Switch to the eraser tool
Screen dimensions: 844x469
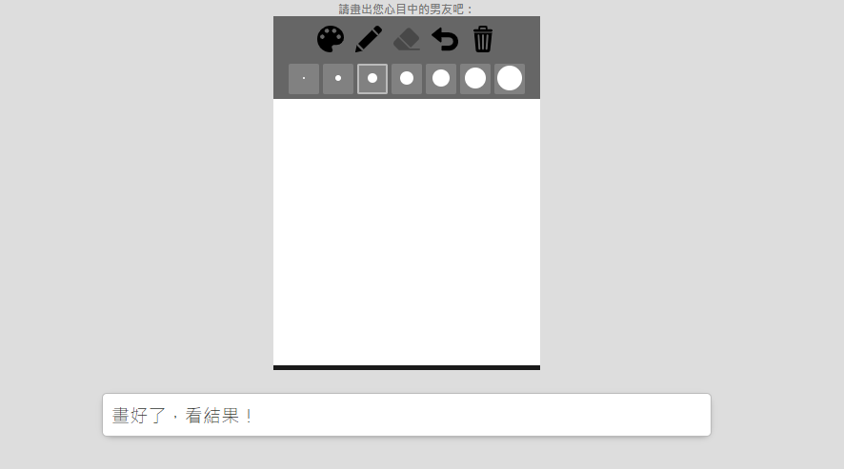coord(407,39)
